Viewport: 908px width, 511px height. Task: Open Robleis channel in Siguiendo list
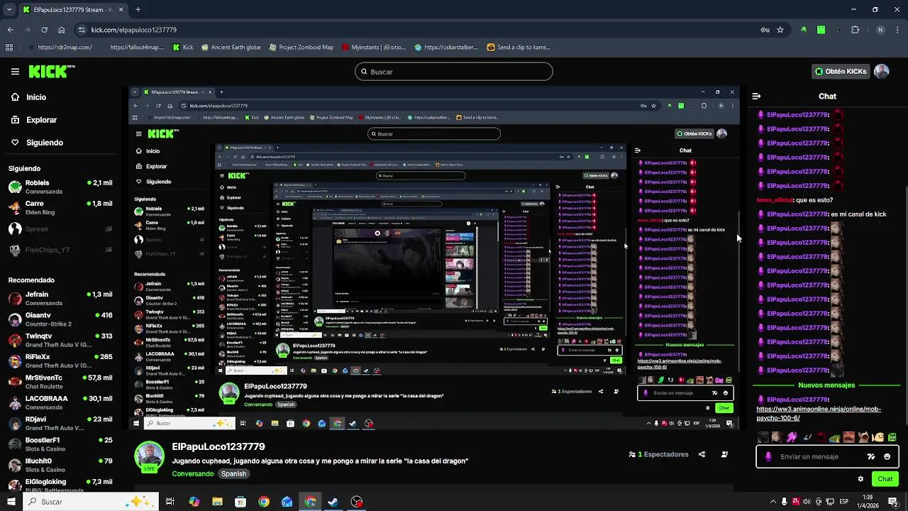[60, 187]
